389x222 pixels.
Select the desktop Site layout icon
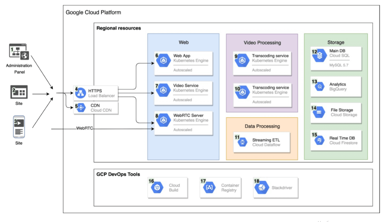coord(19,92)
